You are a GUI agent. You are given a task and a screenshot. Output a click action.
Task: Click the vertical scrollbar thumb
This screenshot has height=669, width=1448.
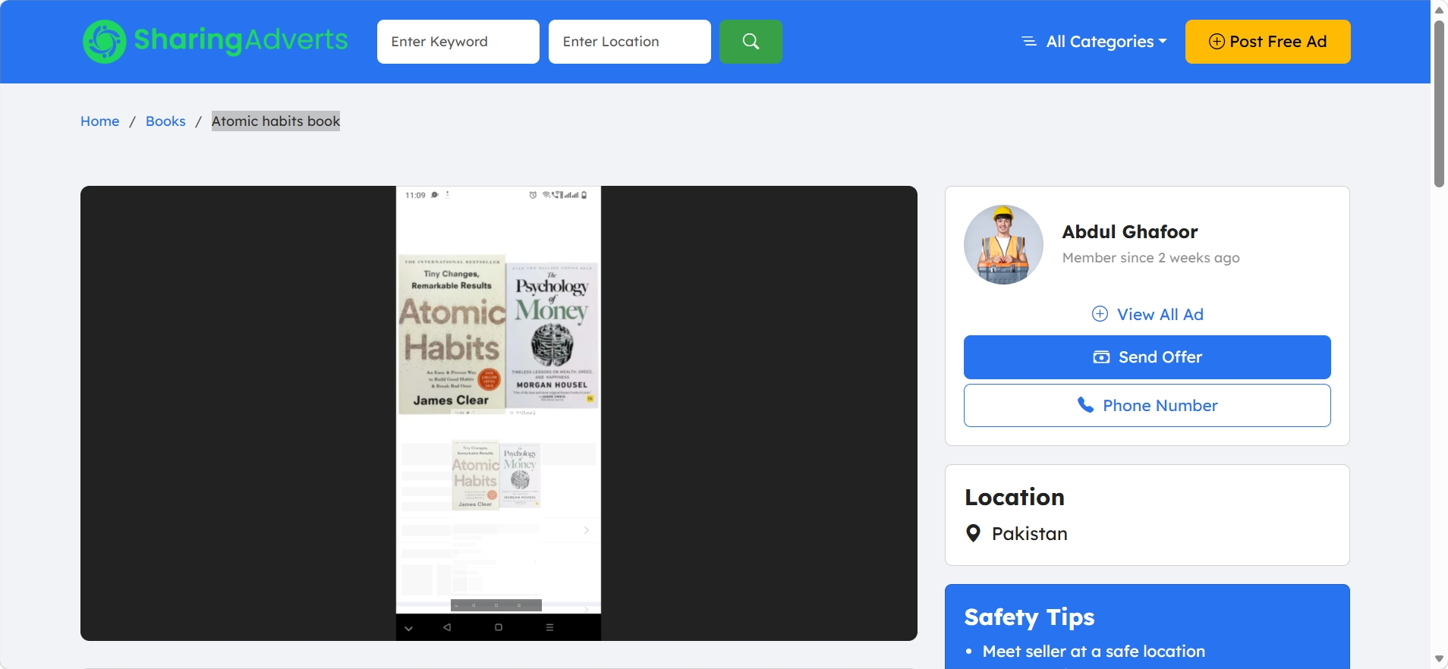pyautogui.click(x=1439, y=104)
